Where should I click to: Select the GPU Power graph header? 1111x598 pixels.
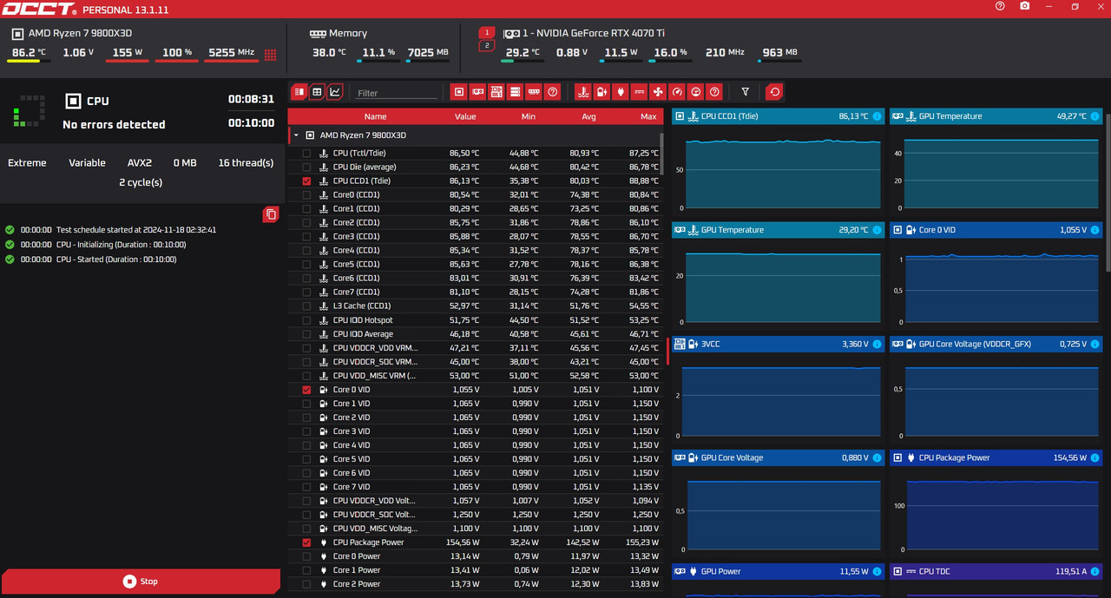(778, 571)
